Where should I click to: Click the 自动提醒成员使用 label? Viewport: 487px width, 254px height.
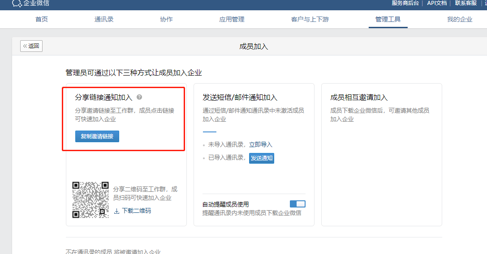point(225,204)
